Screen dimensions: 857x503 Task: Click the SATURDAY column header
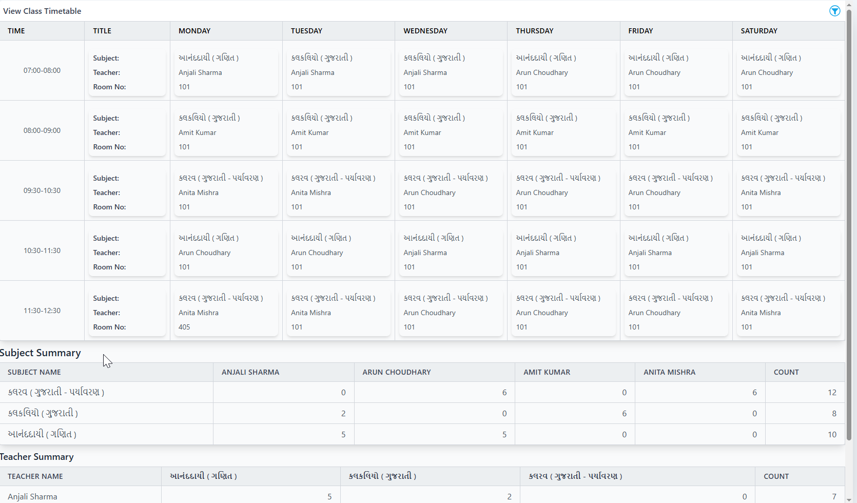758,31
